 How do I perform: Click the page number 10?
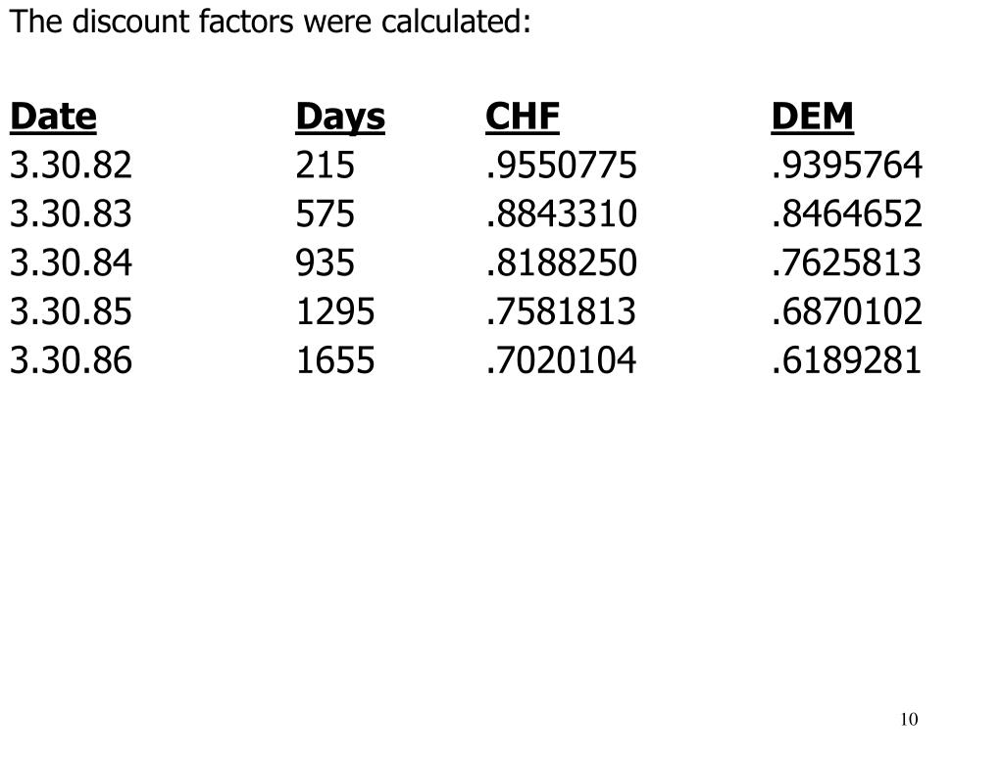click(909, 720)
